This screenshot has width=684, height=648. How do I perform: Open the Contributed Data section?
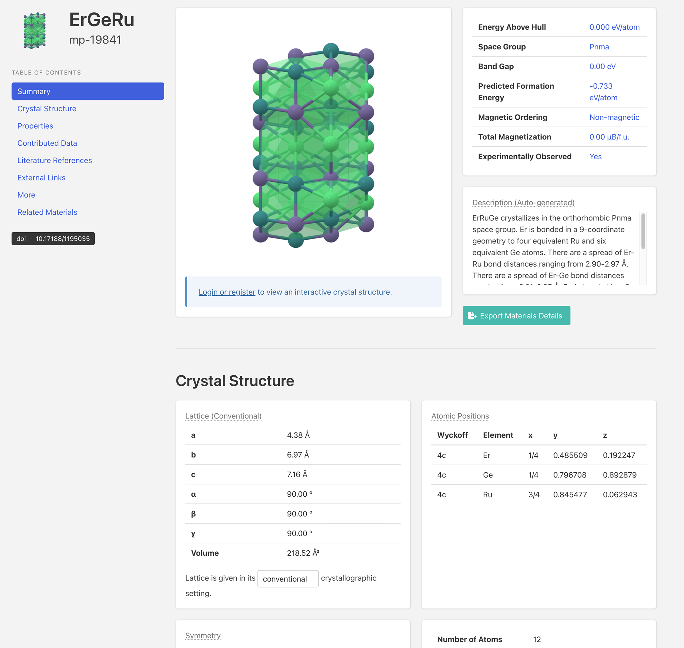click(x=47, y=143)
